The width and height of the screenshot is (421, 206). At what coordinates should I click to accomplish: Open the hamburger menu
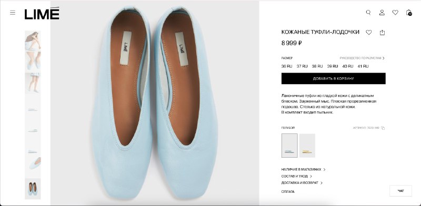point(13,13)
